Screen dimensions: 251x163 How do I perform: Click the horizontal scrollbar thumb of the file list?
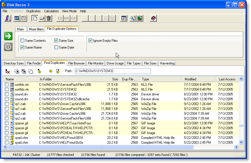101,147
